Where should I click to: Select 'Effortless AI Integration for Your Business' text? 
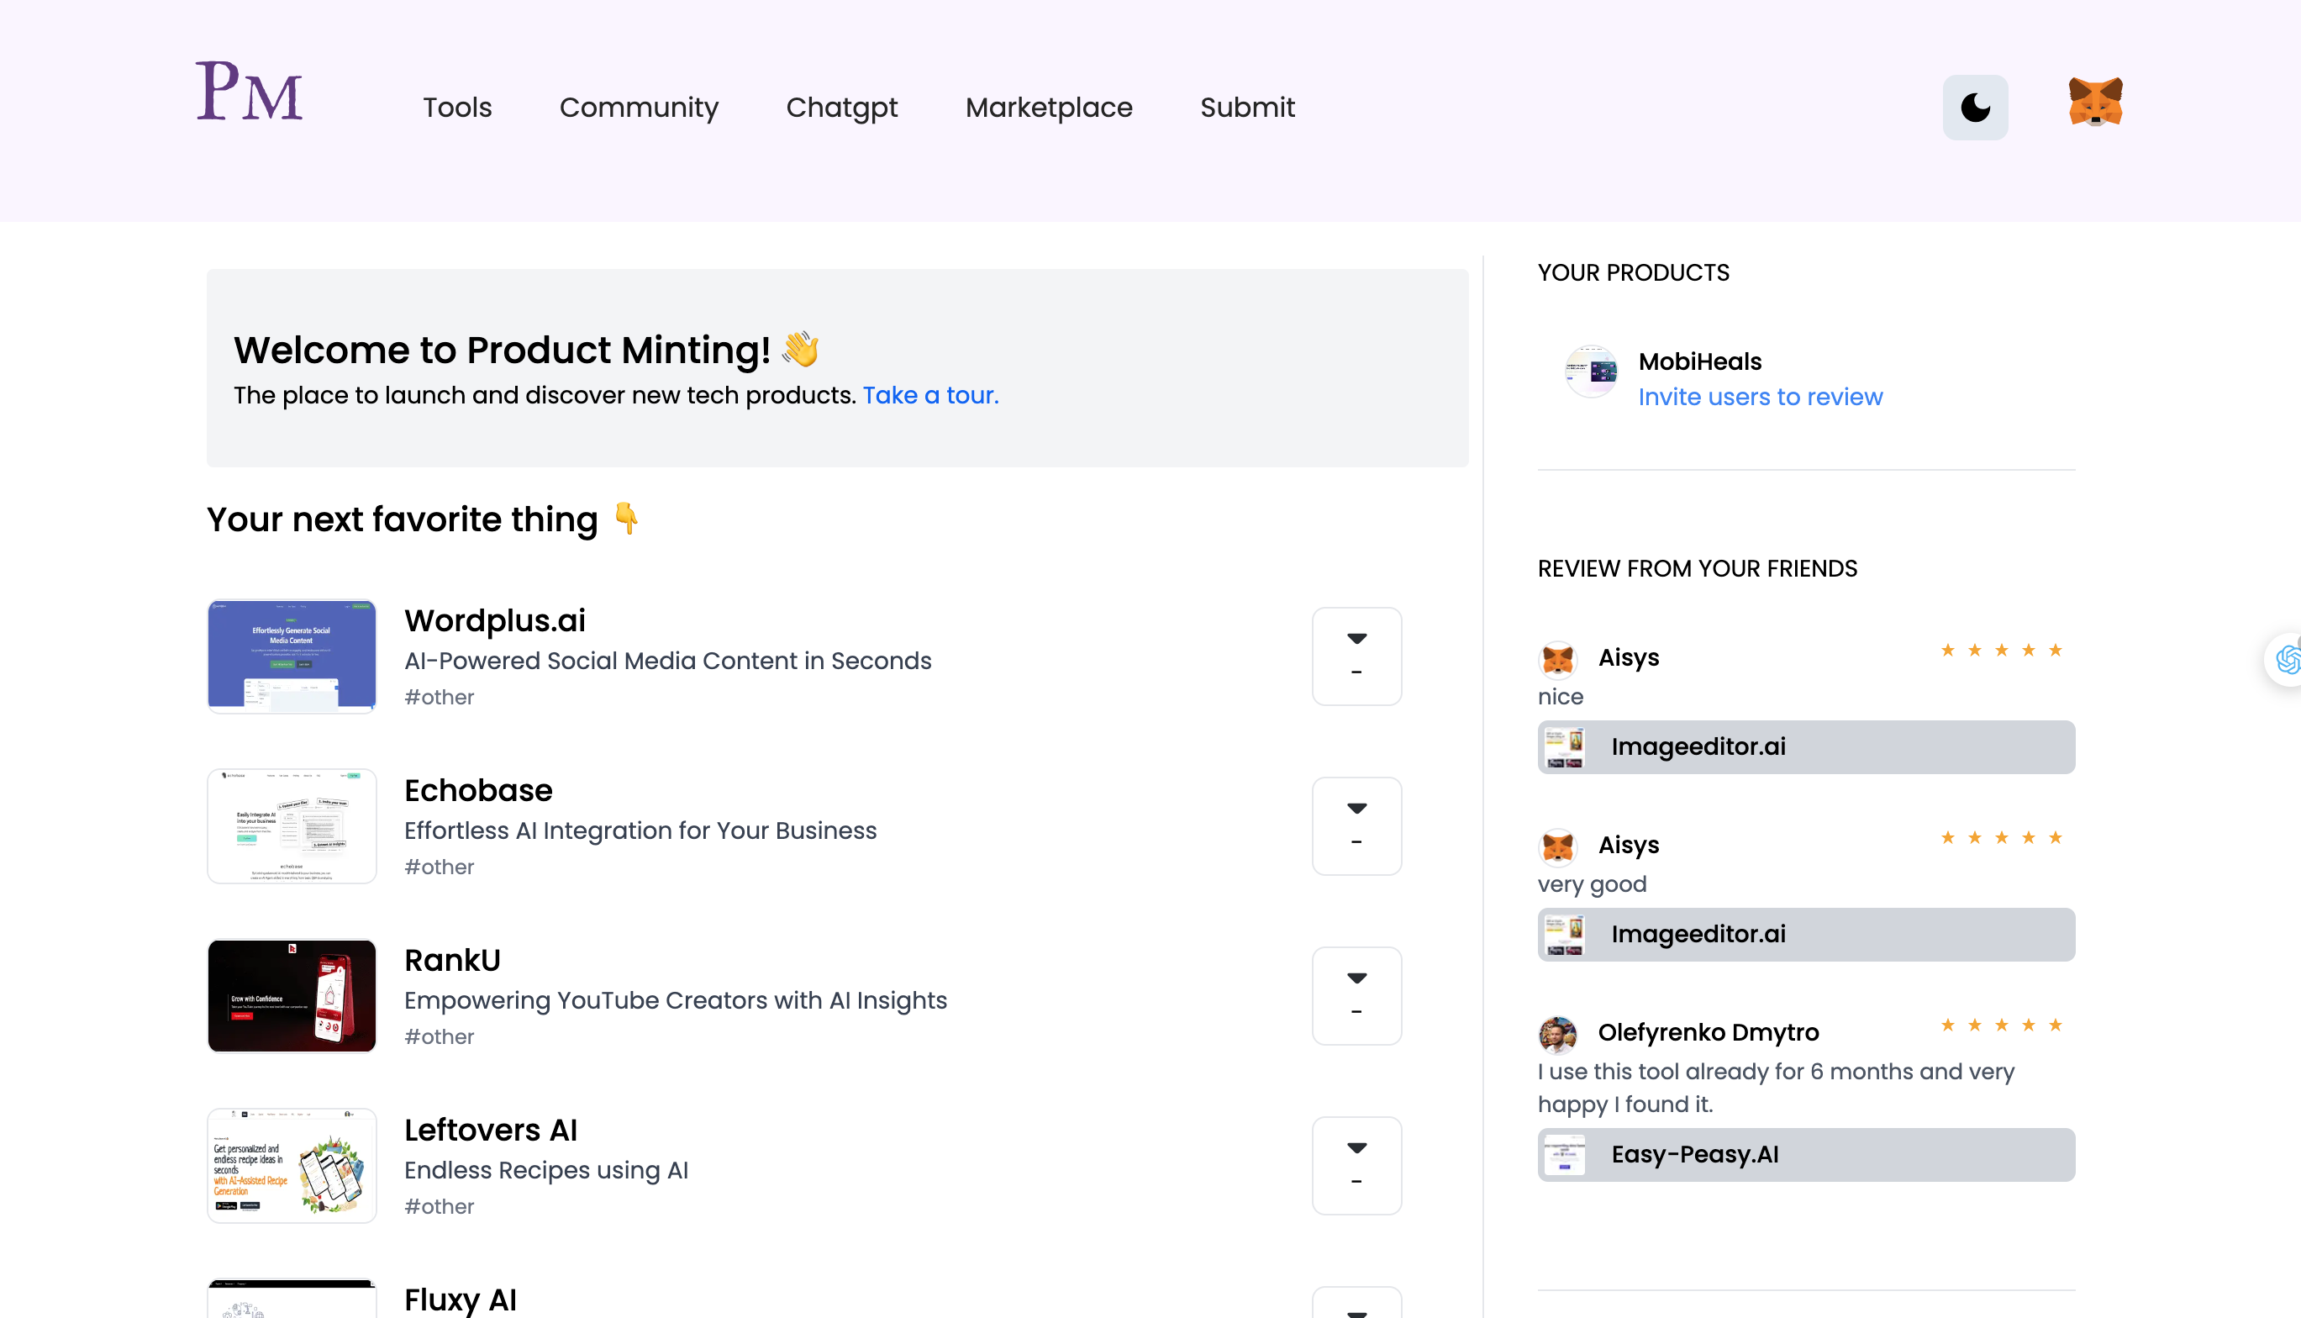pyautogui.click(x=640, y=830)
